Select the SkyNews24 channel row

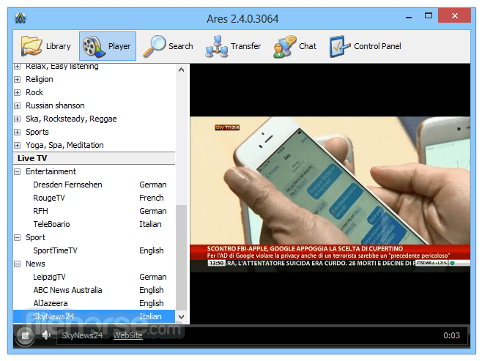click(x=94, y=316)
